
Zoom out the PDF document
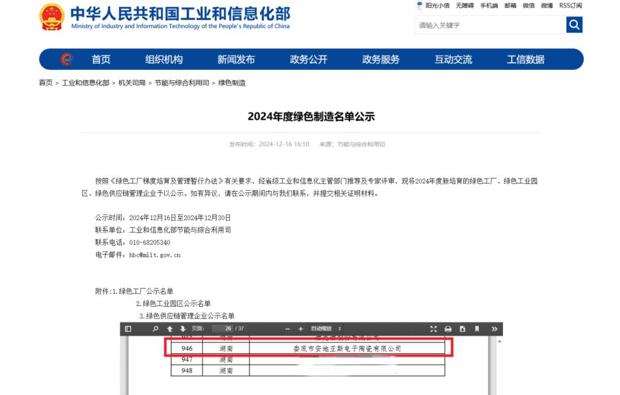(x=288, y=329)
